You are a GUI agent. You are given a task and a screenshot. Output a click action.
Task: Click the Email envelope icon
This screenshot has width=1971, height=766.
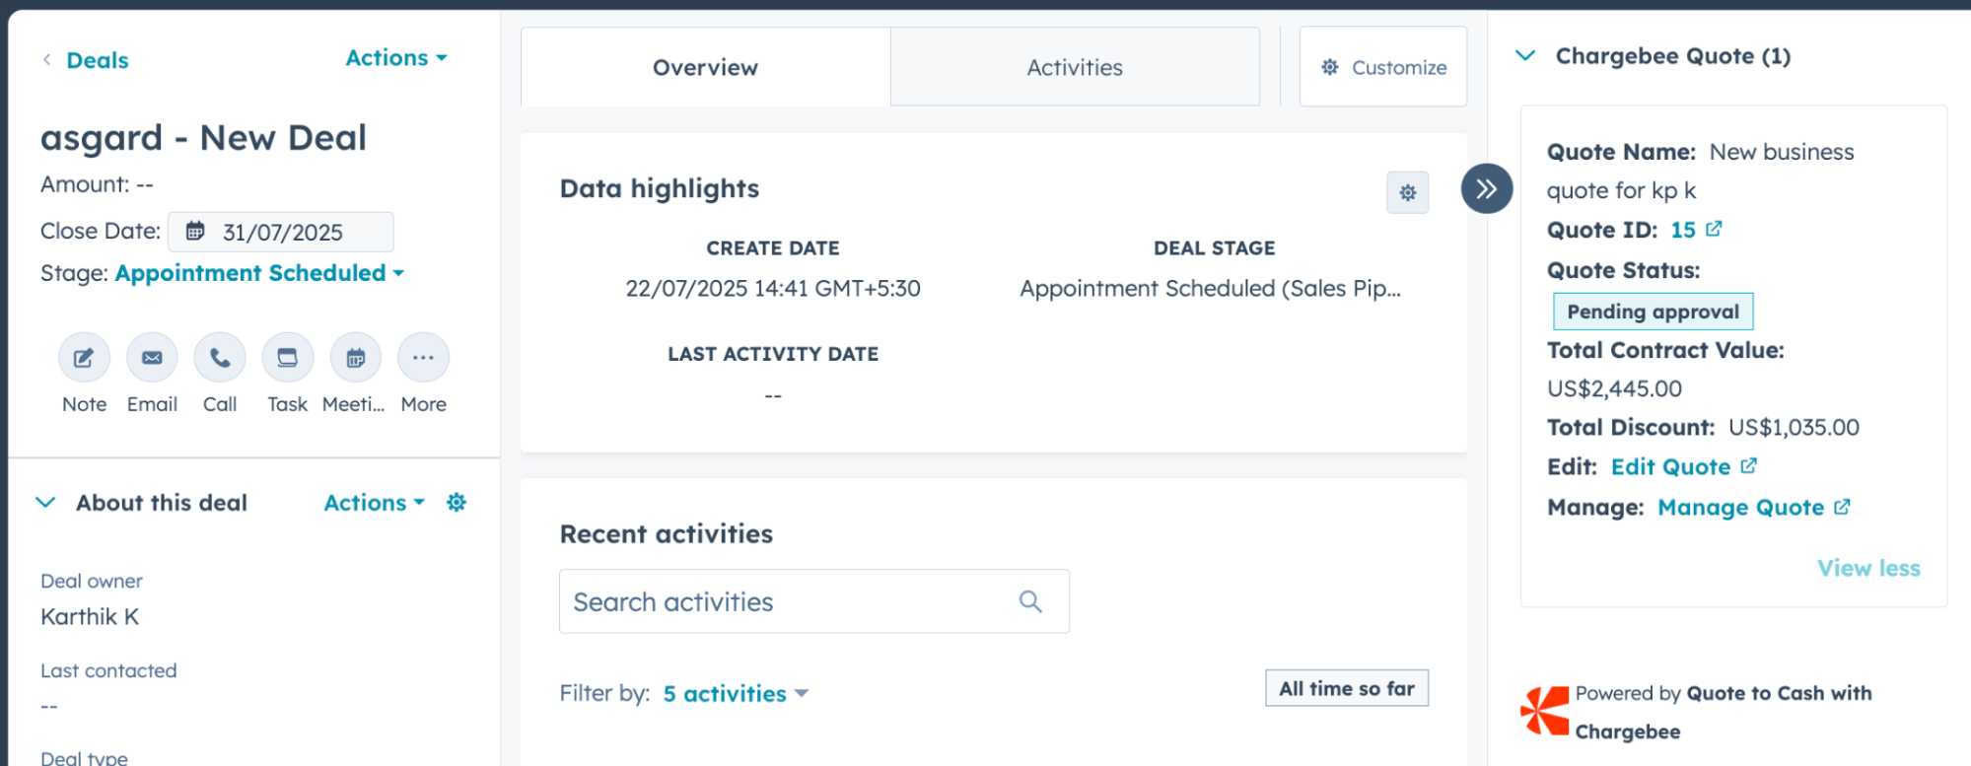click(x=152, y=358)
